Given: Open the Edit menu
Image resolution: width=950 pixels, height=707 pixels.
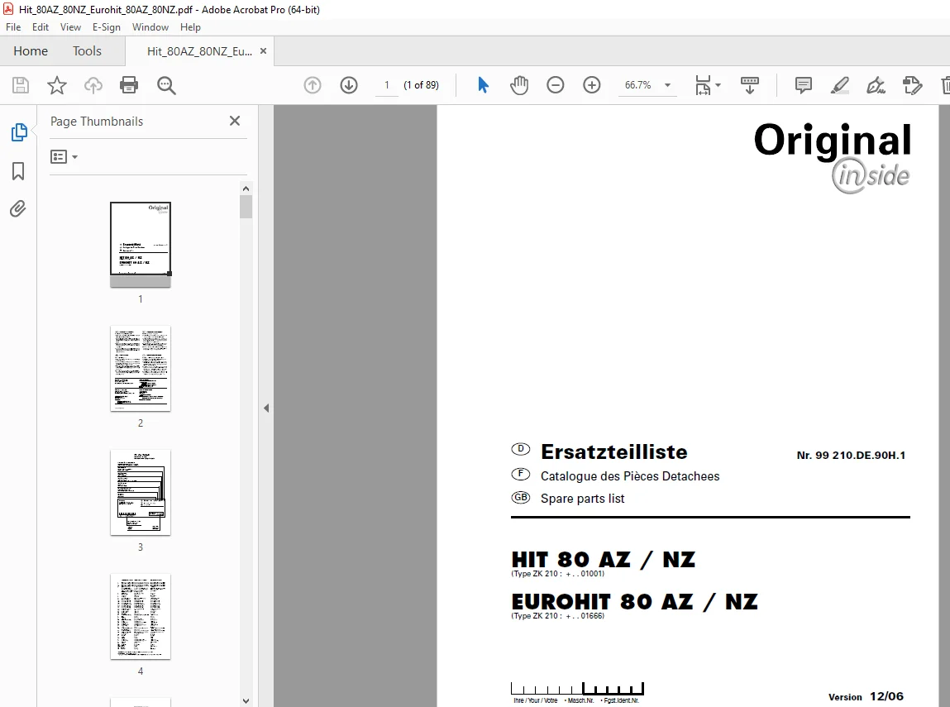Looking at the screenshot, I should pyautogui.click(x=40, y=27).
